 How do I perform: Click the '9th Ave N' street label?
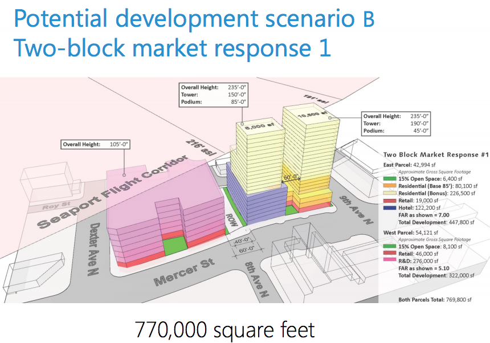356,210
